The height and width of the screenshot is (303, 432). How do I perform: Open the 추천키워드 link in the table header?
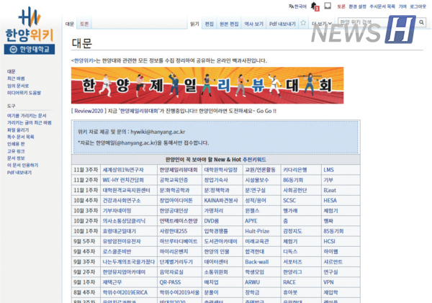(x=254, y=160)
